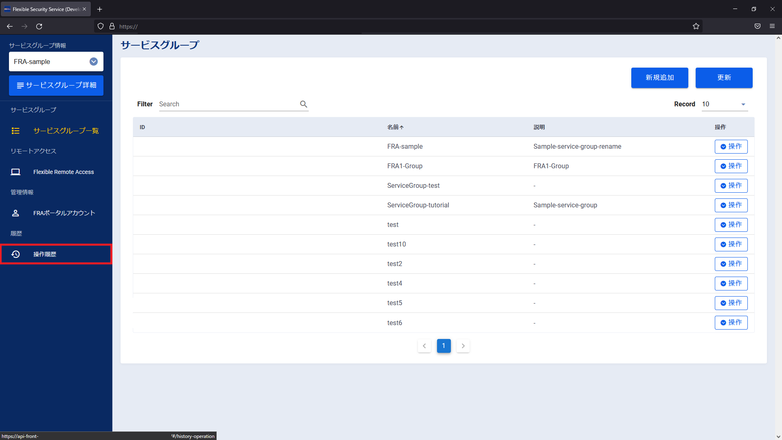Open 操作 dropdown for the test10 row
The image size is (782, 440).
coord(731,244)
